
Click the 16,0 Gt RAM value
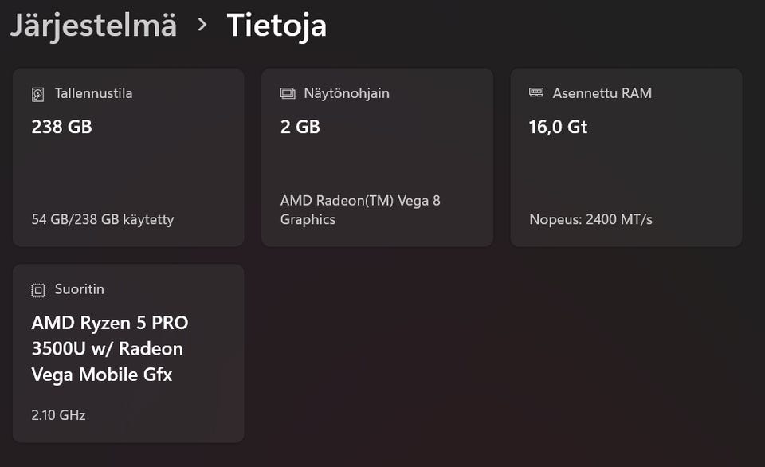[558, 127]
